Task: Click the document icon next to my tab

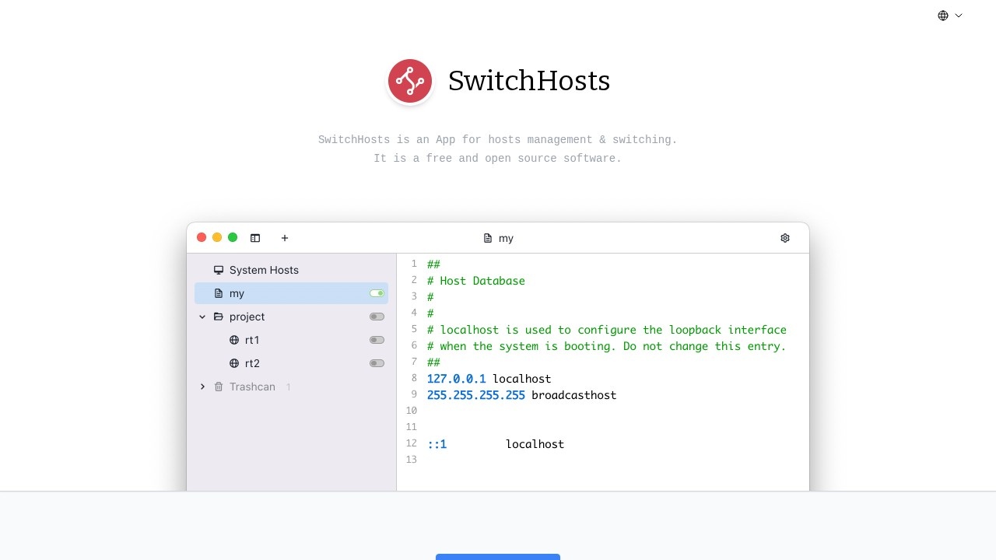Action: click(486, 238)
